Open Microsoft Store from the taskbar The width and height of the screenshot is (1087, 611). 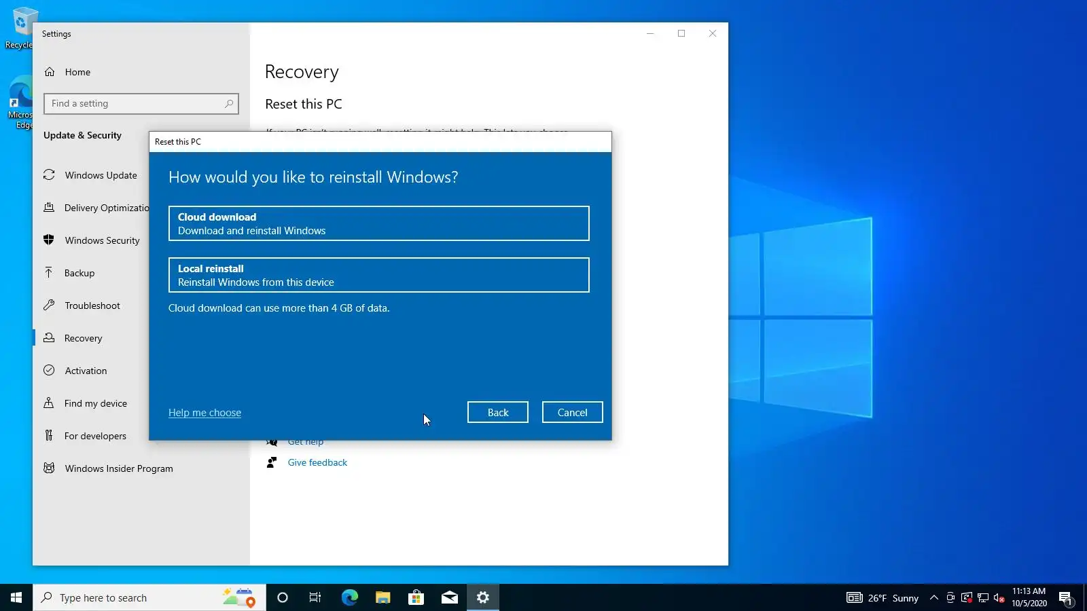[416, 597]
